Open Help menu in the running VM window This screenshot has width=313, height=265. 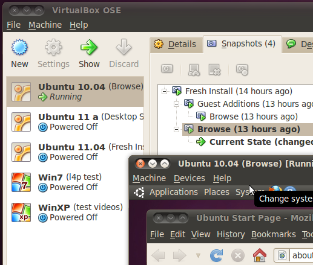(222, 178)
